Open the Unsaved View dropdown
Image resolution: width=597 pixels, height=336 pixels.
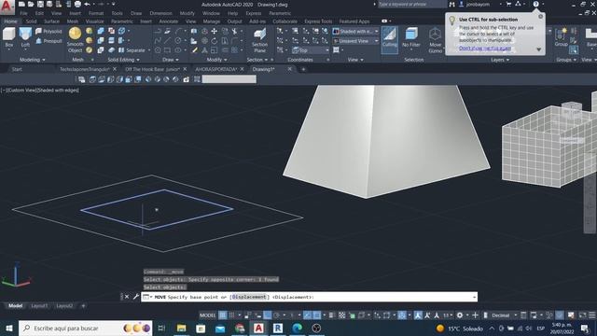click(x=355, y=41)
